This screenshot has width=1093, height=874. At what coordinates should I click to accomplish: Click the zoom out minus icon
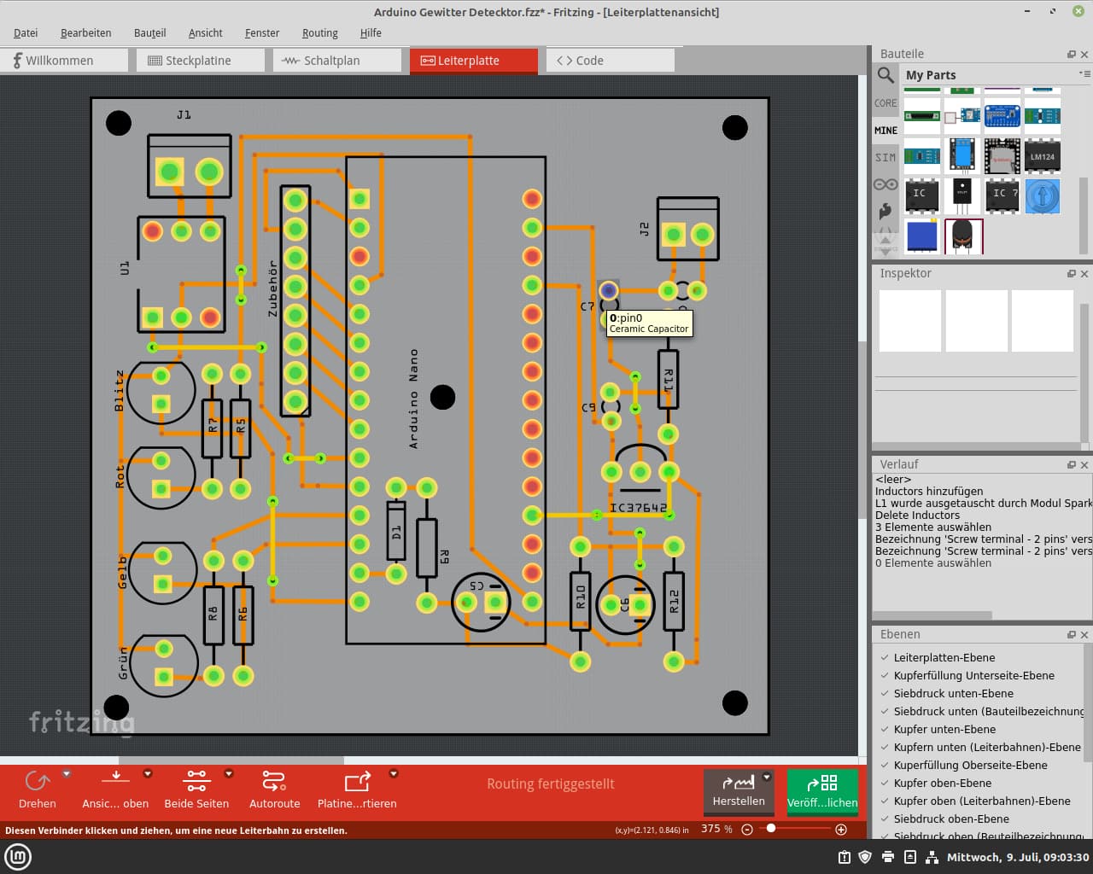pyautogui.click(x=747, y=830)
